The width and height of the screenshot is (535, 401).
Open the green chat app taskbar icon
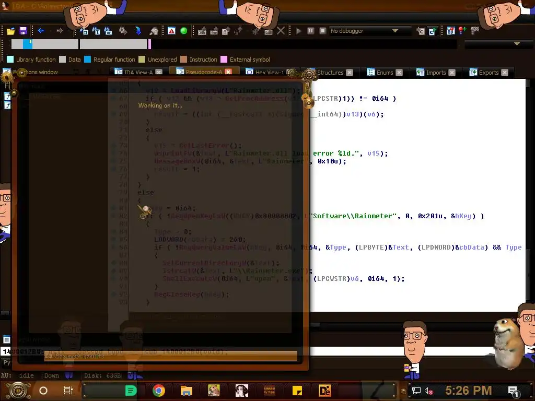[x=131, y=391]
